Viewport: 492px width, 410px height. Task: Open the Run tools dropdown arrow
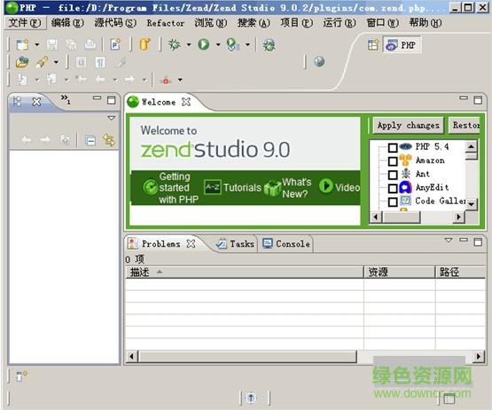247,44
